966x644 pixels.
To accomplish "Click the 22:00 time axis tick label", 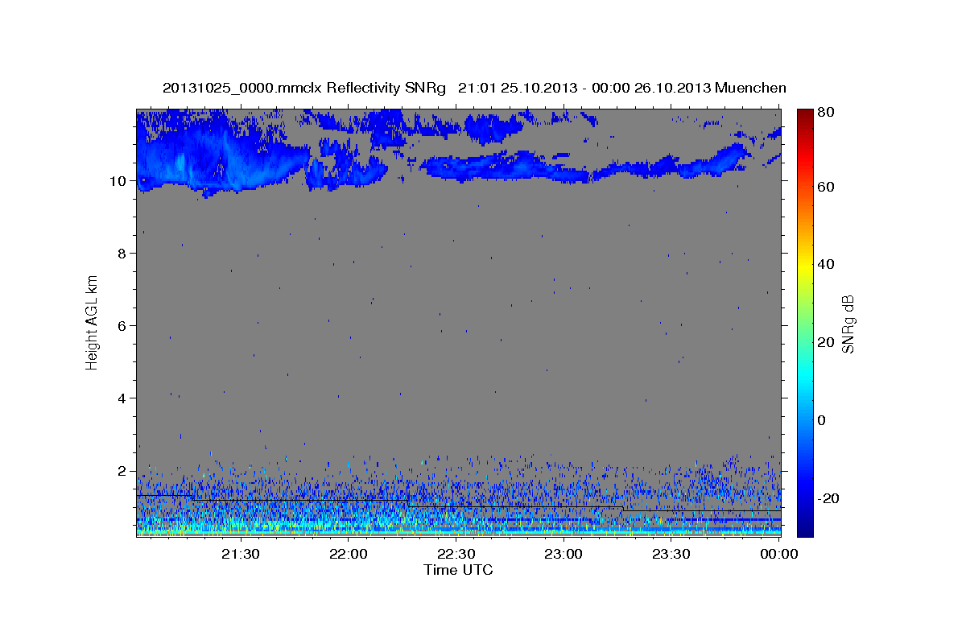I will point(348,555).
